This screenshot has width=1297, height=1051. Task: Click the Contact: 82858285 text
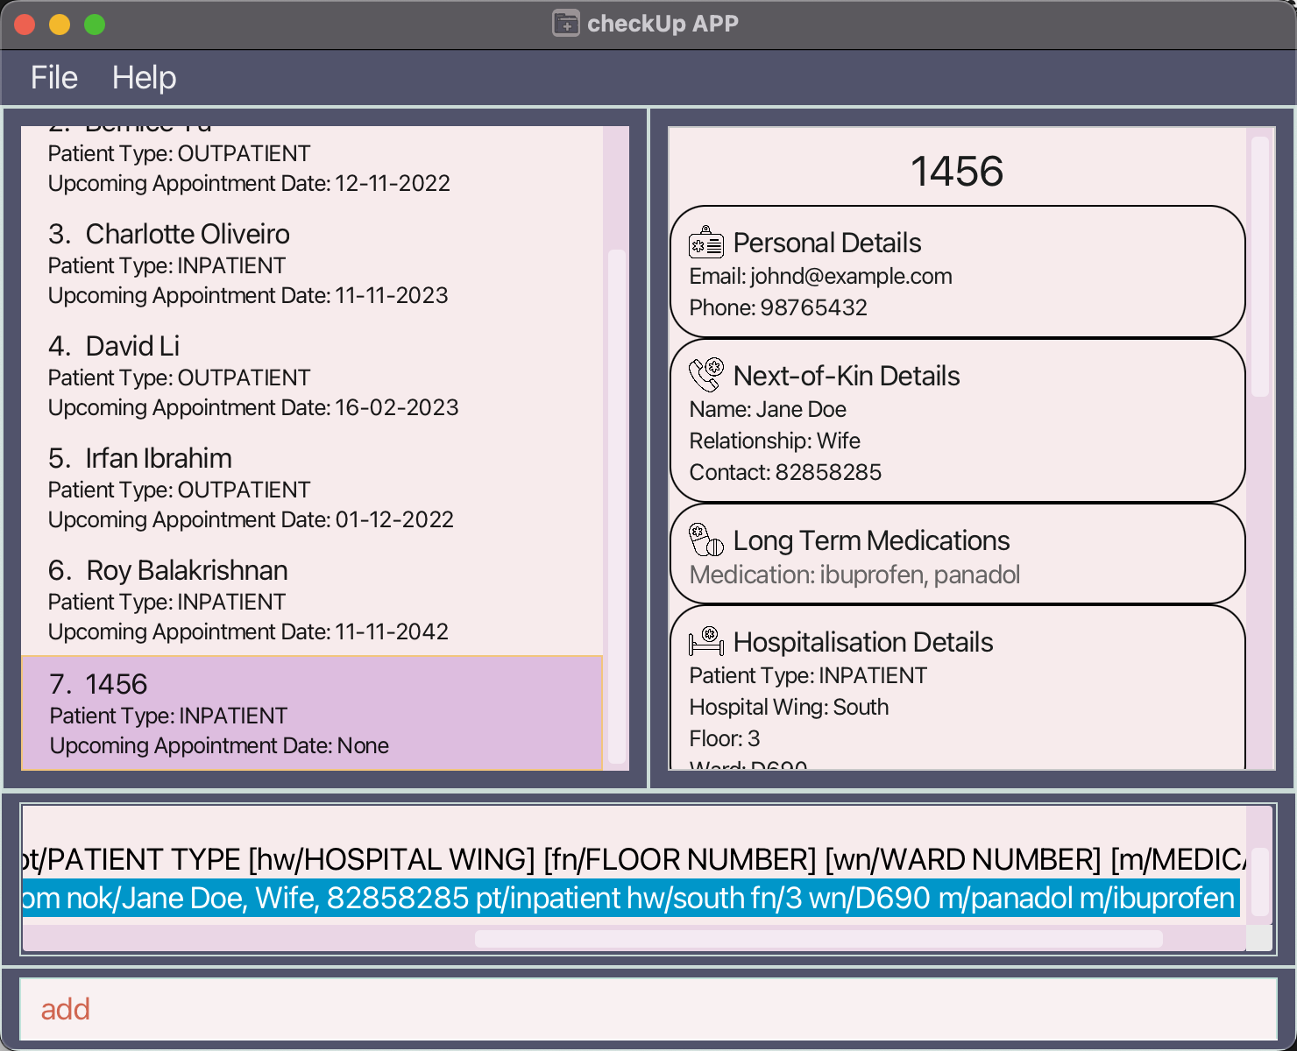(785, 472)
